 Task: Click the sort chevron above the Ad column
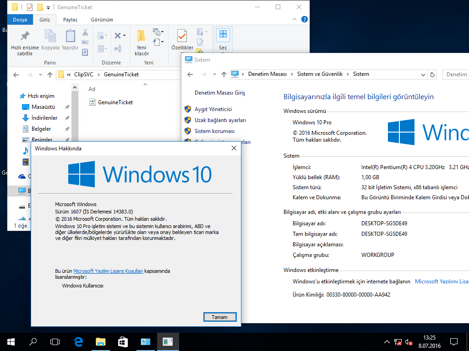(x=145, y=85)
